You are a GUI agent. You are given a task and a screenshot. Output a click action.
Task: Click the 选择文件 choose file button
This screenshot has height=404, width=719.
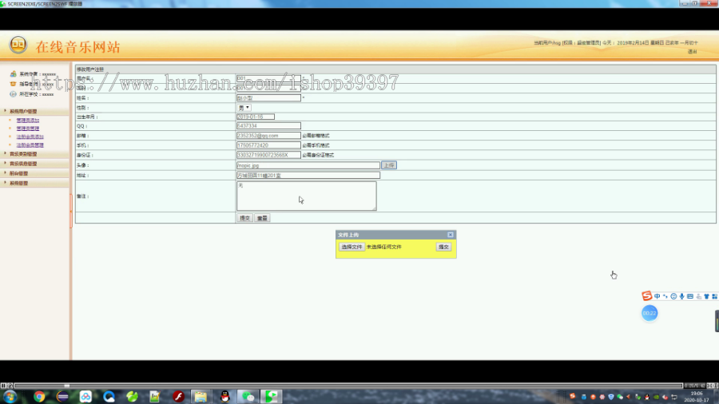tap(352, 247)
